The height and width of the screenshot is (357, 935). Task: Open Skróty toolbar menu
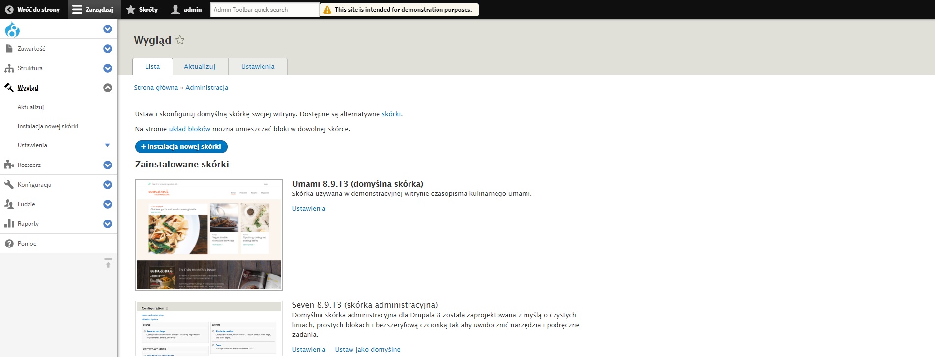coord(142,10)
